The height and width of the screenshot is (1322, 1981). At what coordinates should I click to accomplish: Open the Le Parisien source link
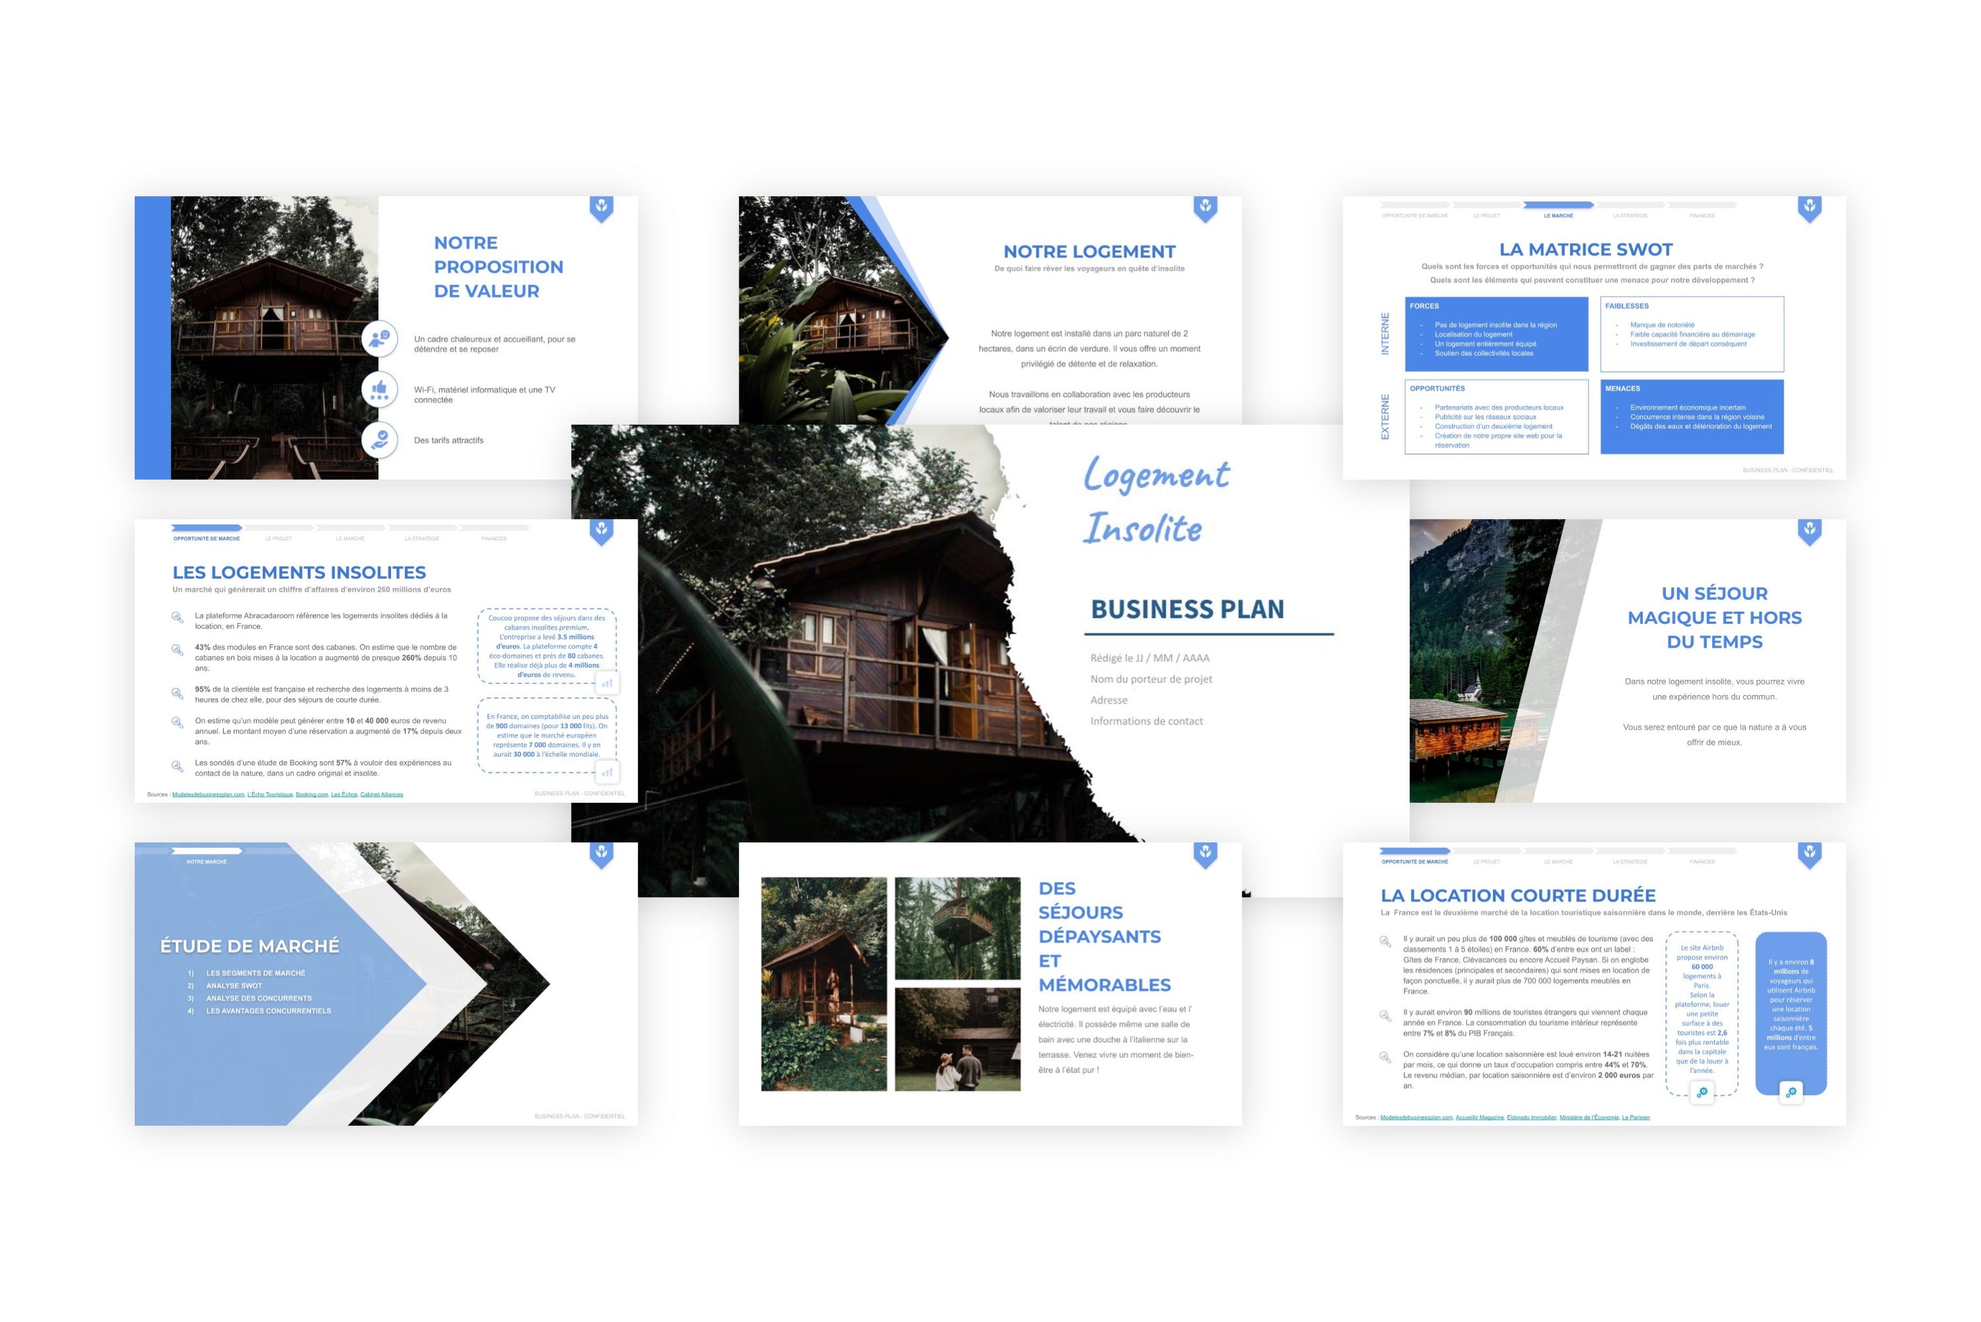(x=1636, y=1117)
